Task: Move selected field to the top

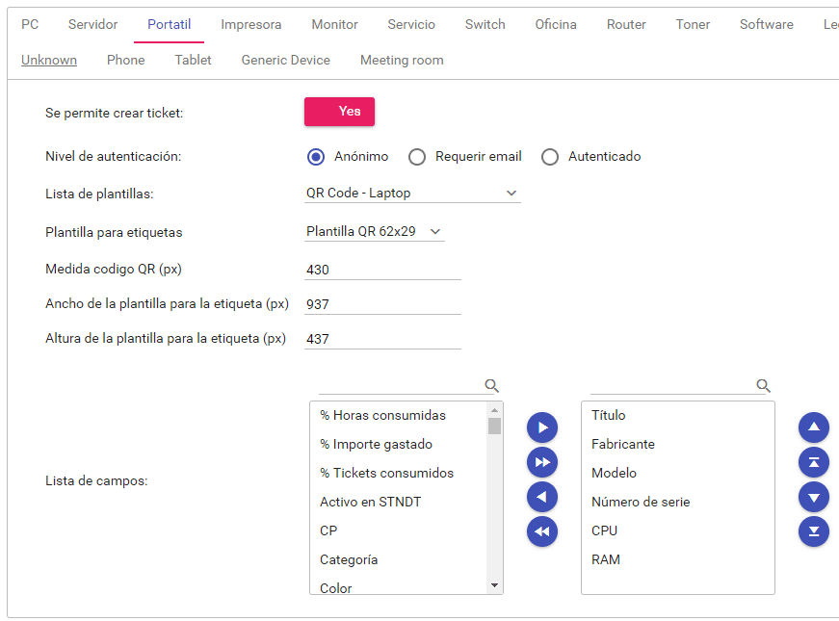Action: click(814, 462)
